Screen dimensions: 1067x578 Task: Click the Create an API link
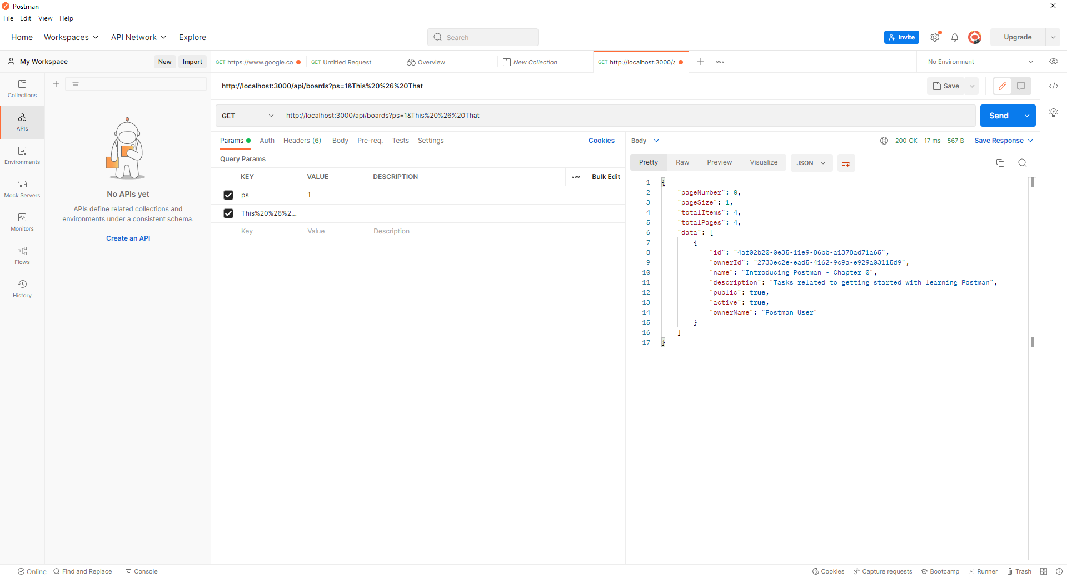click(x=128, y=238)
